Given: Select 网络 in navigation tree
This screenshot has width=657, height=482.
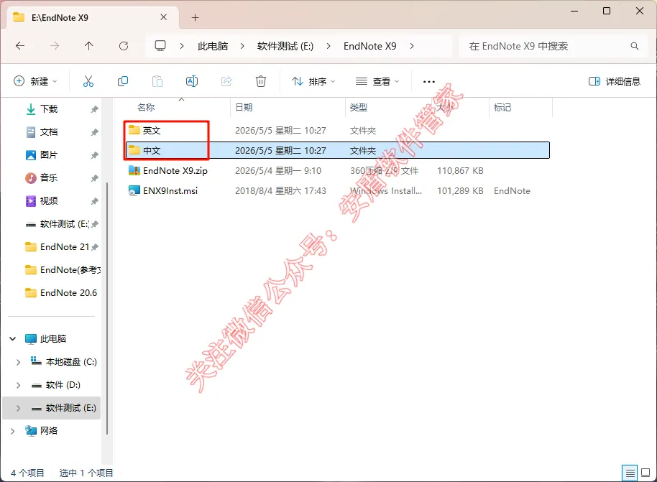Looking at the screenshot, I should pyautogui.click(x=49, y=431).
